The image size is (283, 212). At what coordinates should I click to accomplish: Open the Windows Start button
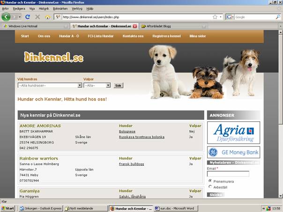pos(7,208)
